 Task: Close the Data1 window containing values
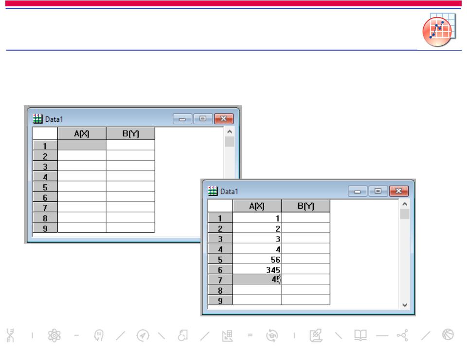[x=399, y=191]
